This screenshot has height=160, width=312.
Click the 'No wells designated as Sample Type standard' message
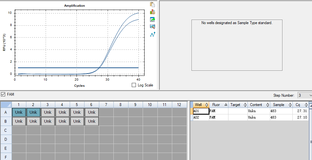pos(237,23)
